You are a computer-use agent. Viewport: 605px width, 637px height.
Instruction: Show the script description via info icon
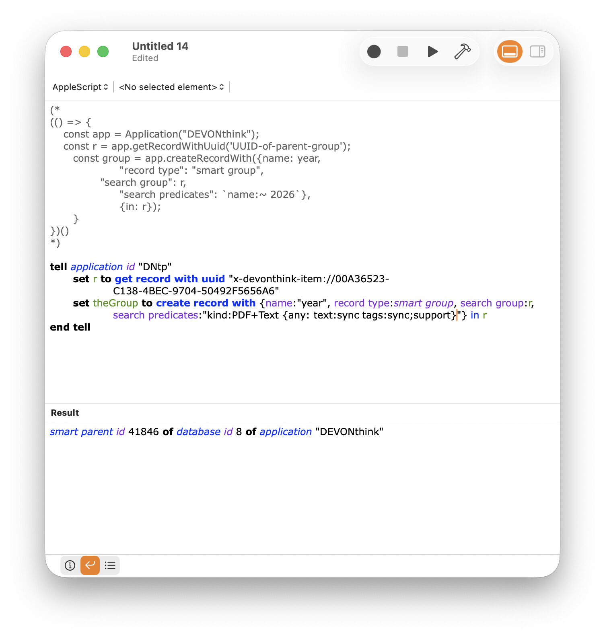click(x=70, y=565)
